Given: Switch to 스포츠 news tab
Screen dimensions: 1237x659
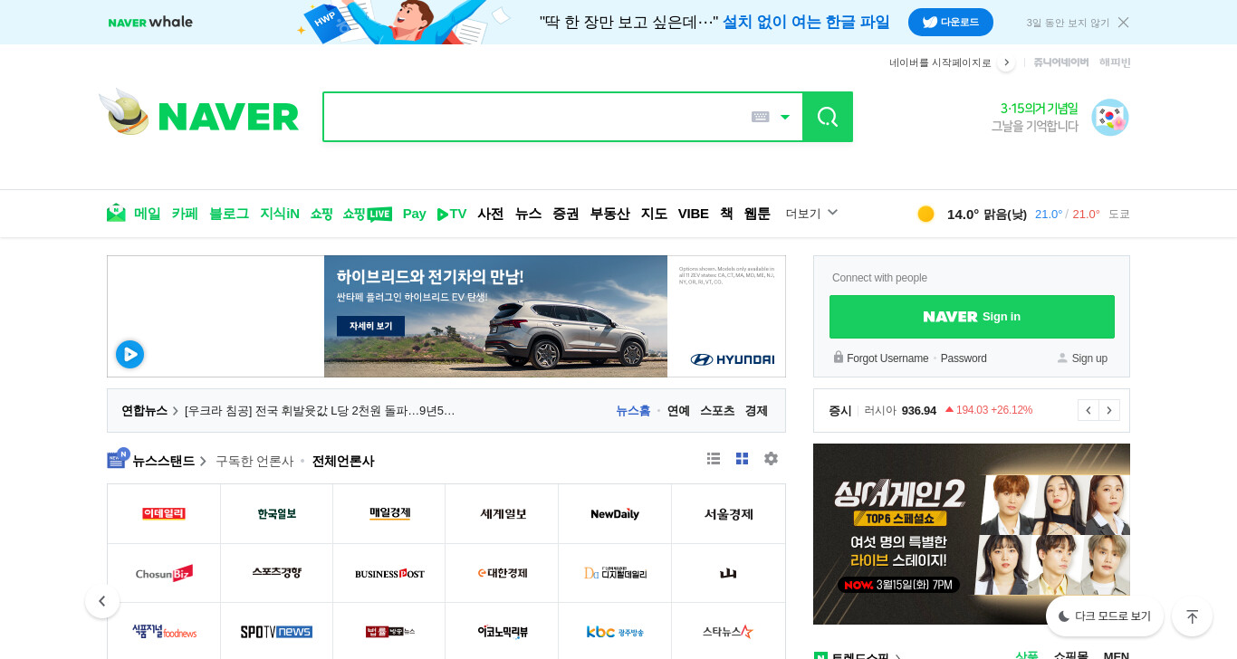Looking at the screenshot, I should click(x=717, y=411).
